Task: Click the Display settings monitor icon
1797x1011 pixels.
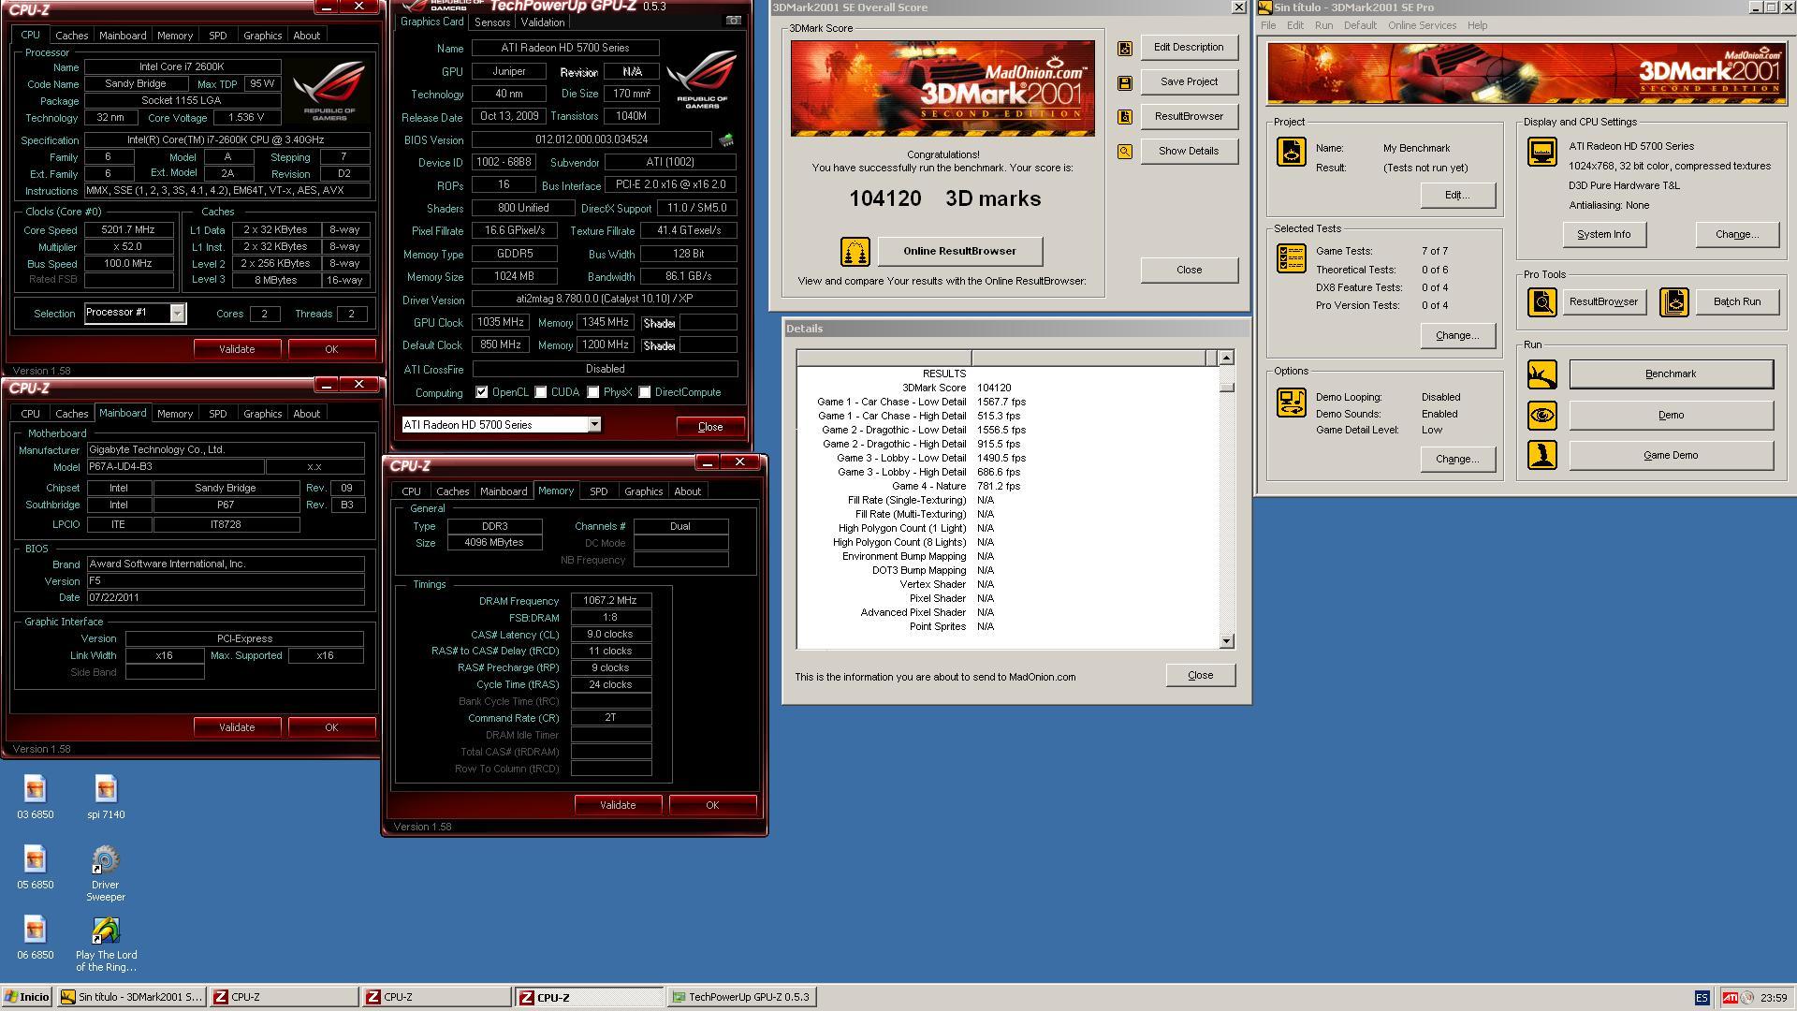Action: [1542, 152]
